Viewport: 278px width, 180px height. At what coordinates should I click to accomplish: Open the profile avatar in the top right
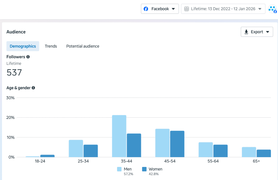pyautogui.click(x=272, y=9)
